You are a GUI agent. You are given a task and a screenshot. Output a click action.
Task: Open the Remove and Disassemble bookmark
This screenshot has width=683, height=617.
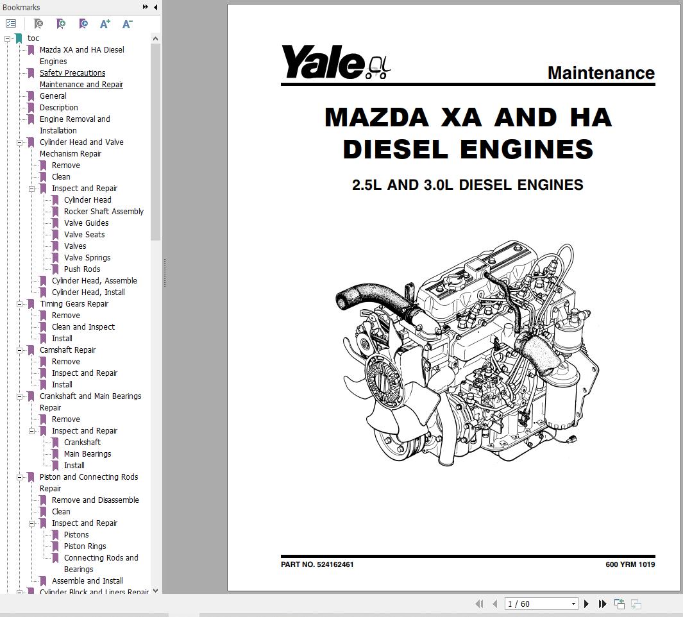(x=96, y=500)
